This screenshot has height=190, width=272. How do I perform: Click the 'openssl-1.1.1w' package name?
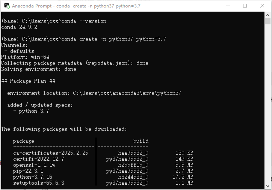(x=34, y=165)
